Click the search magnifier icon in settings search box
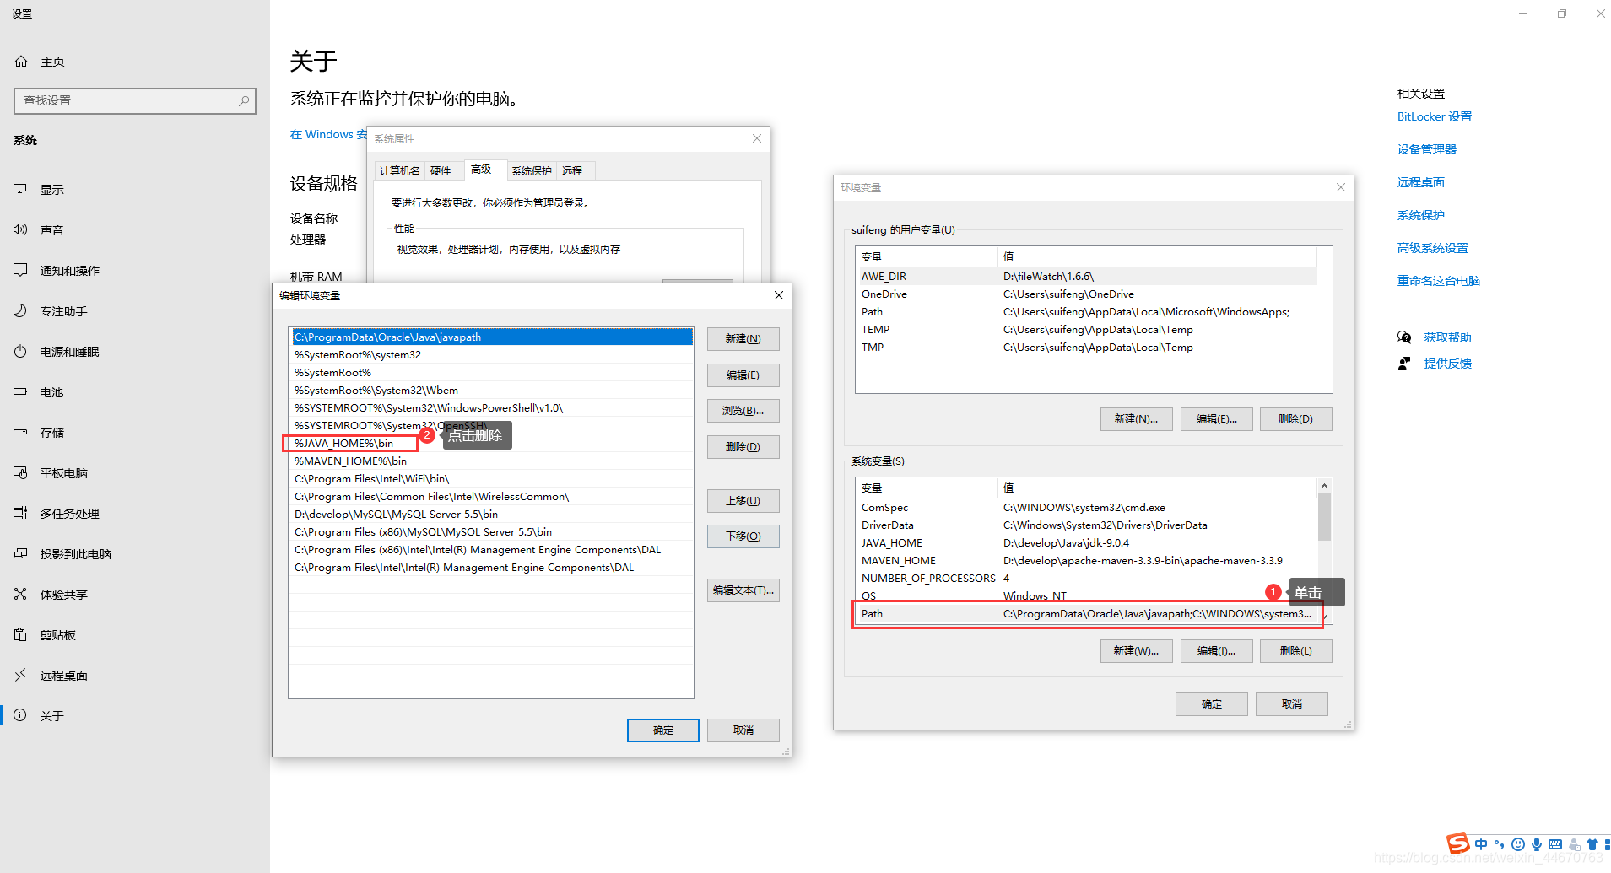This screenshot has width=1611, height=873. pos(244,100)
